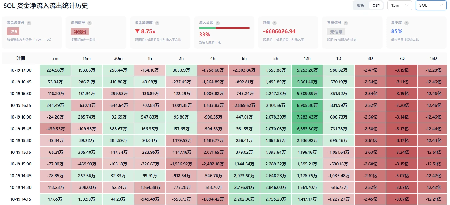Image resolution: width=450 pixels, height=205 pixels.
Task: Open the help icon beside 集中度
Action: (406, 23)
